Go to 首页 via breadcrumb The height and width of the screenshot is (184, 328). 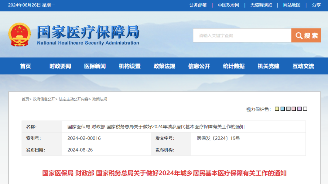(25, 99)
